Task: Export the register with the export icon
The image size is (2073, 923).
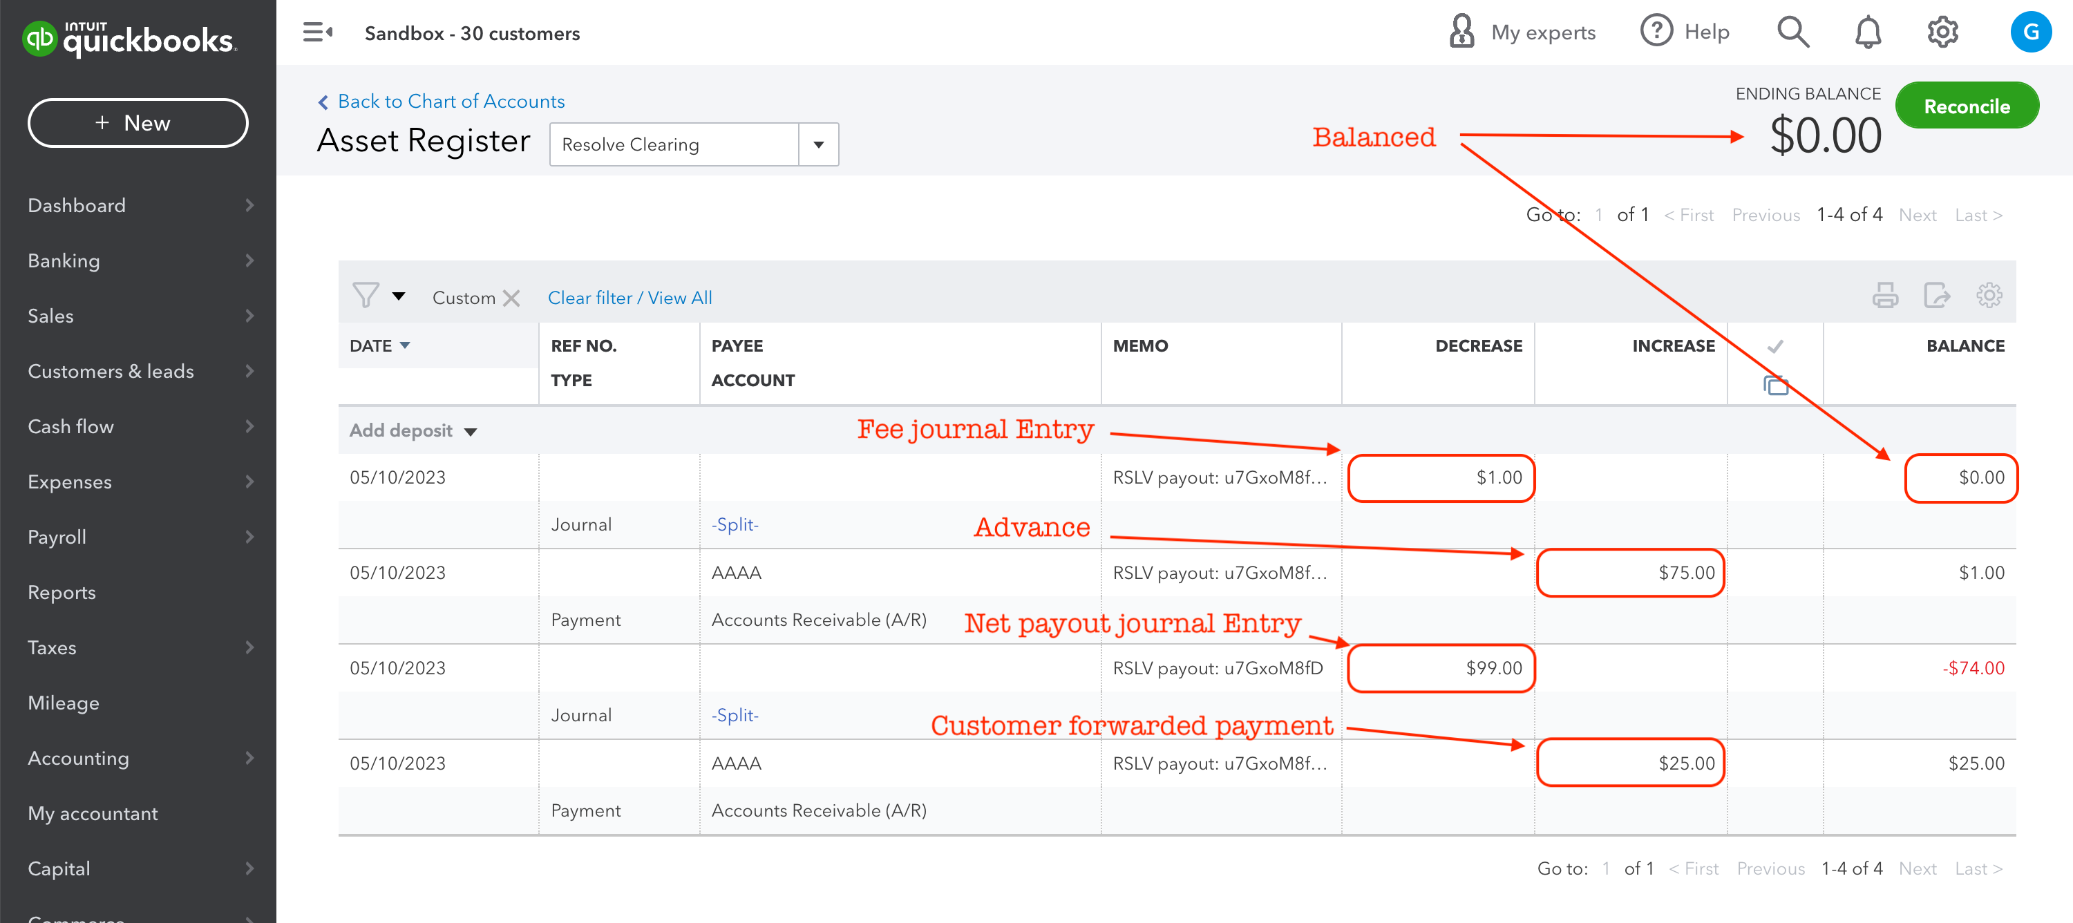Action: pos(1935,296)
